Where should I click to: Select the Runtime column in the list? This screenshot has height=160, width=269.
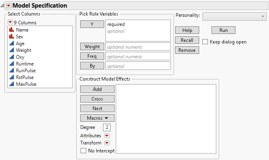coord(25,64)
